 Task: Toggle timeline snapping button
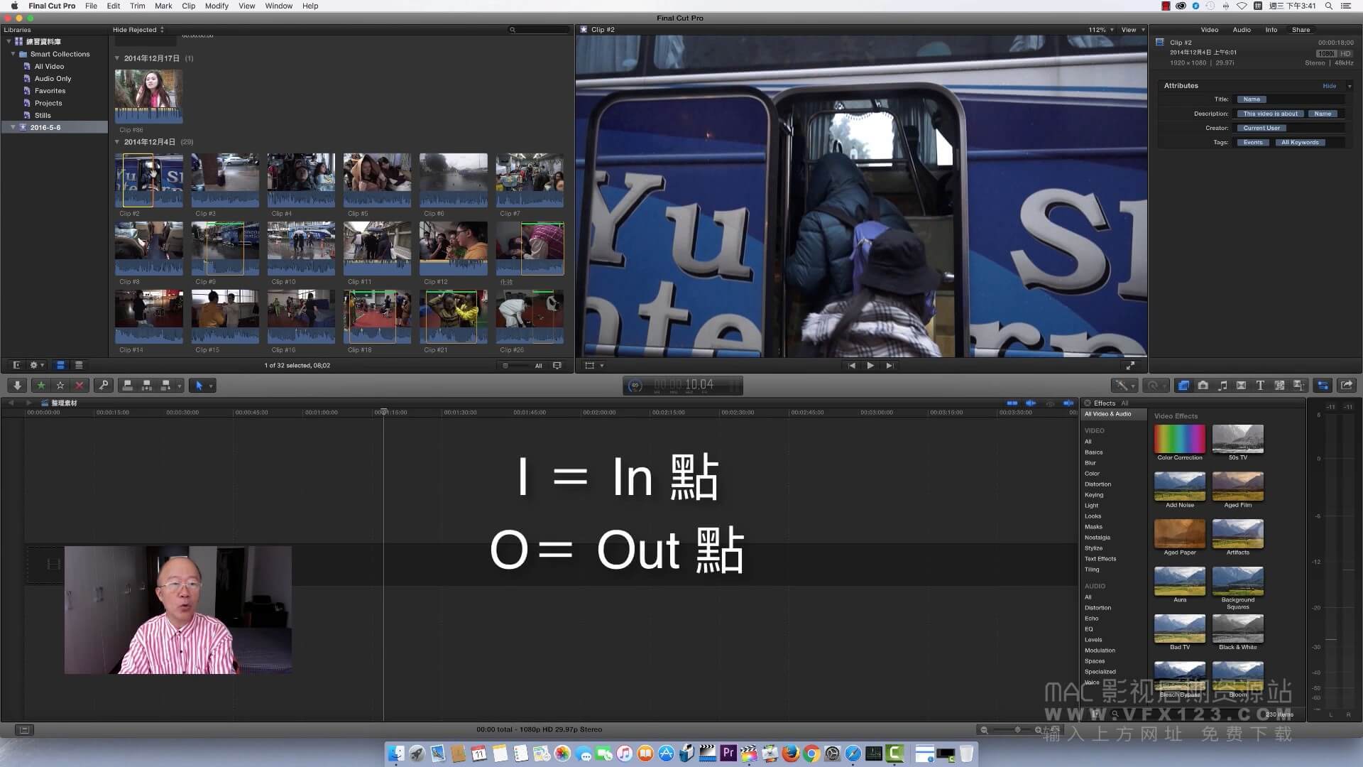coord(1068,403)
